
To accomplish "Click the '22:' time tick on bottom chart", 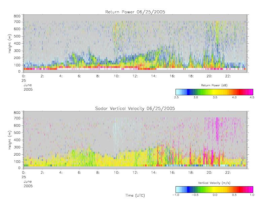I will 228,172.
